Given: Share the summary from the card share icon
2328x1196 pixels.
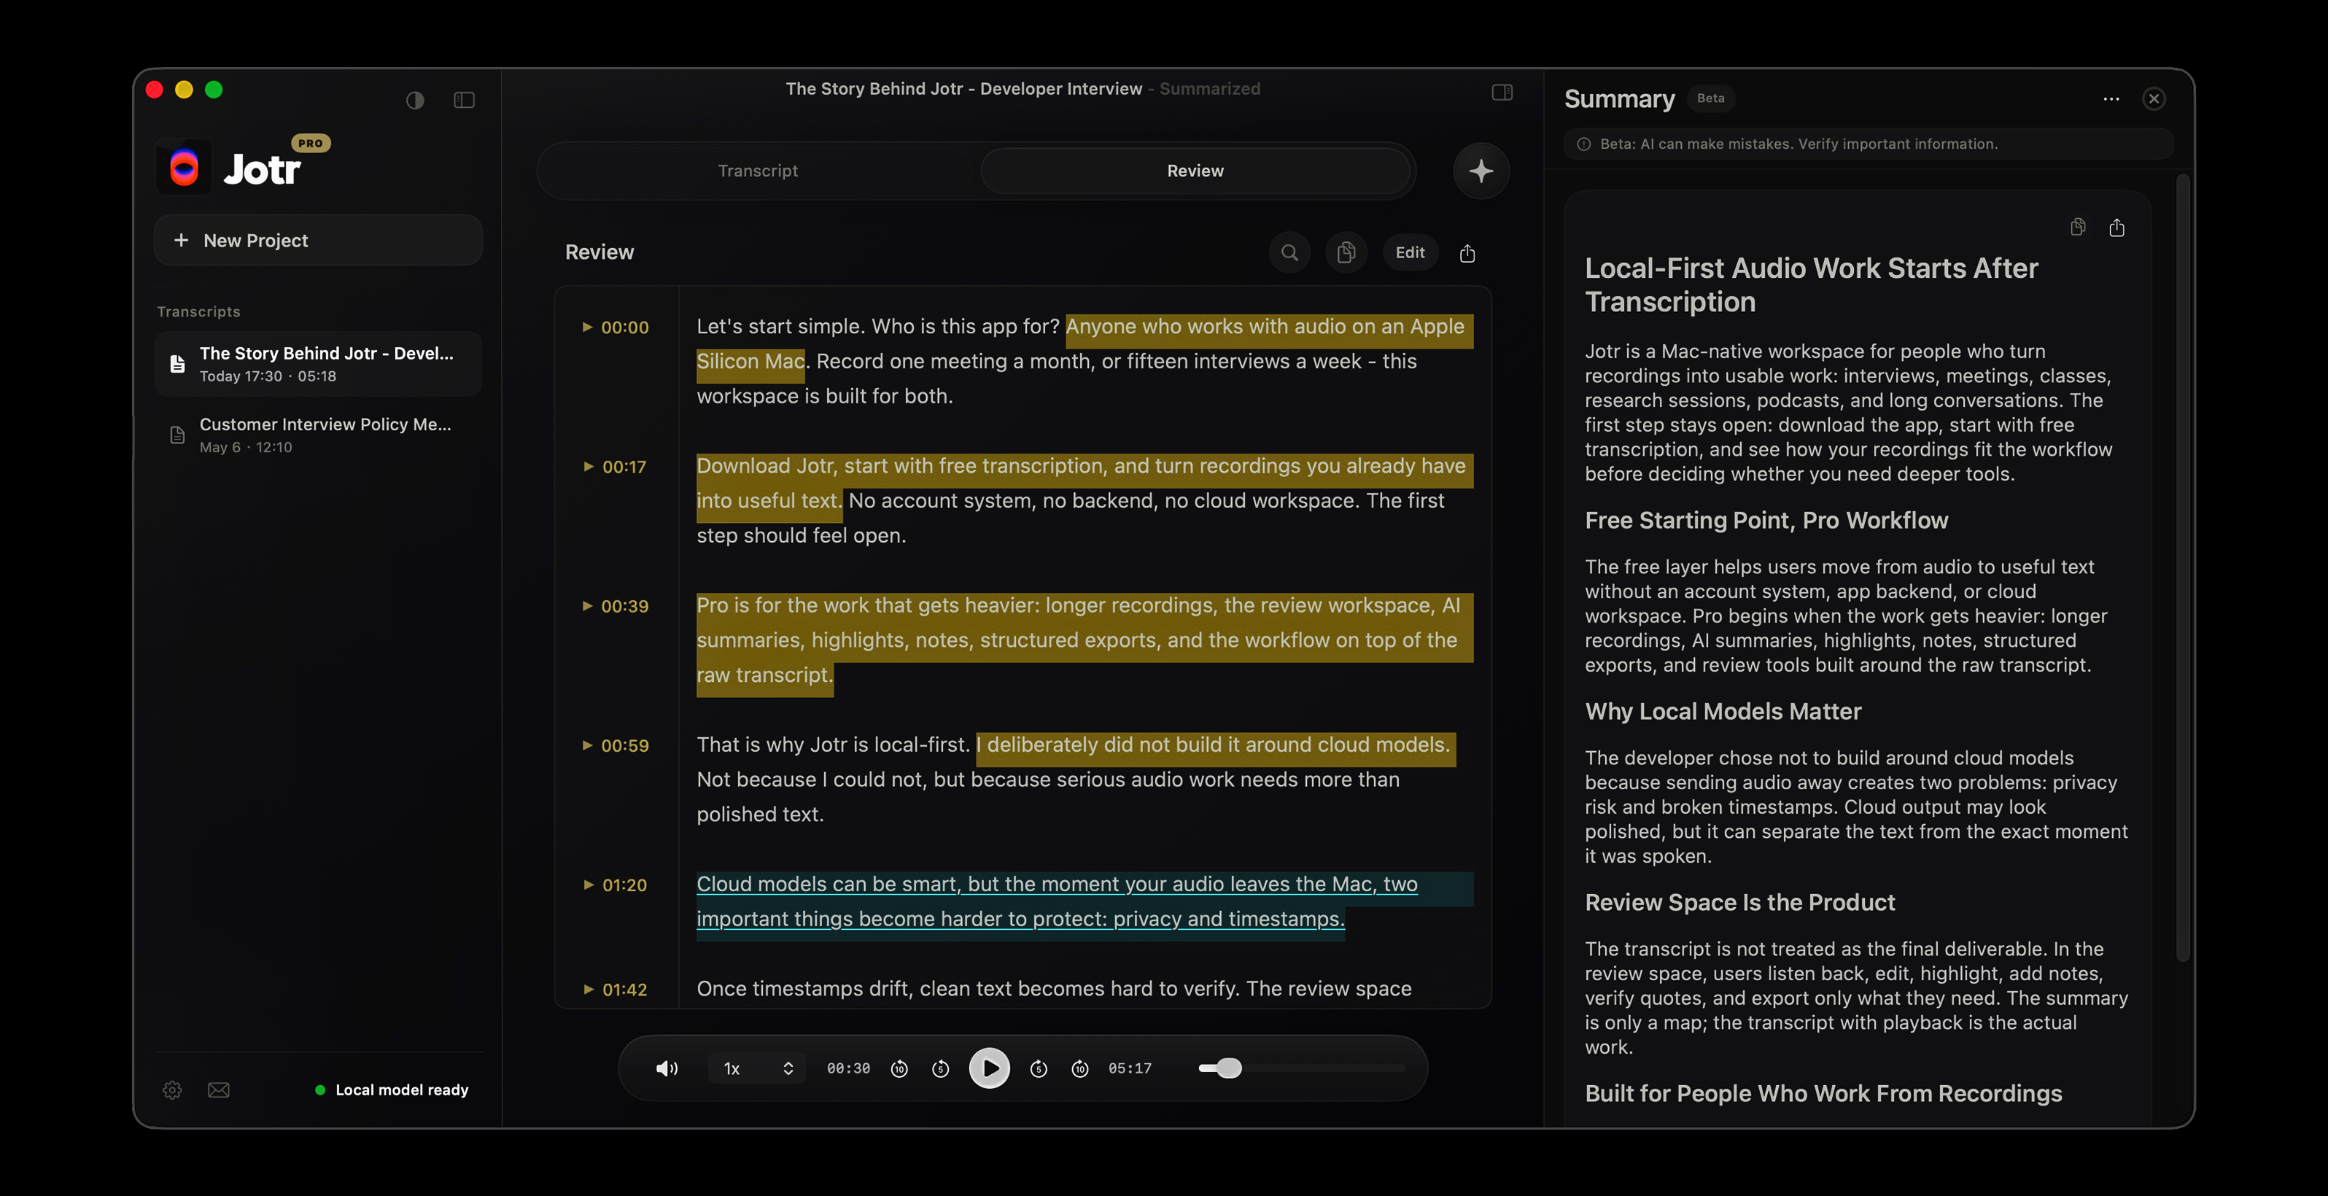Looking at the screenshot, I should pyautogui.click(x=2116, y=228).
